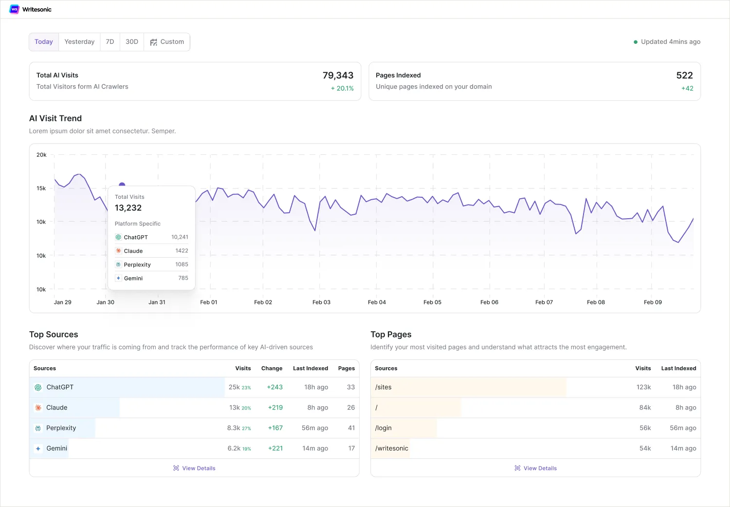Click the ChatGPT icon in Top Sources

point(38,388)
